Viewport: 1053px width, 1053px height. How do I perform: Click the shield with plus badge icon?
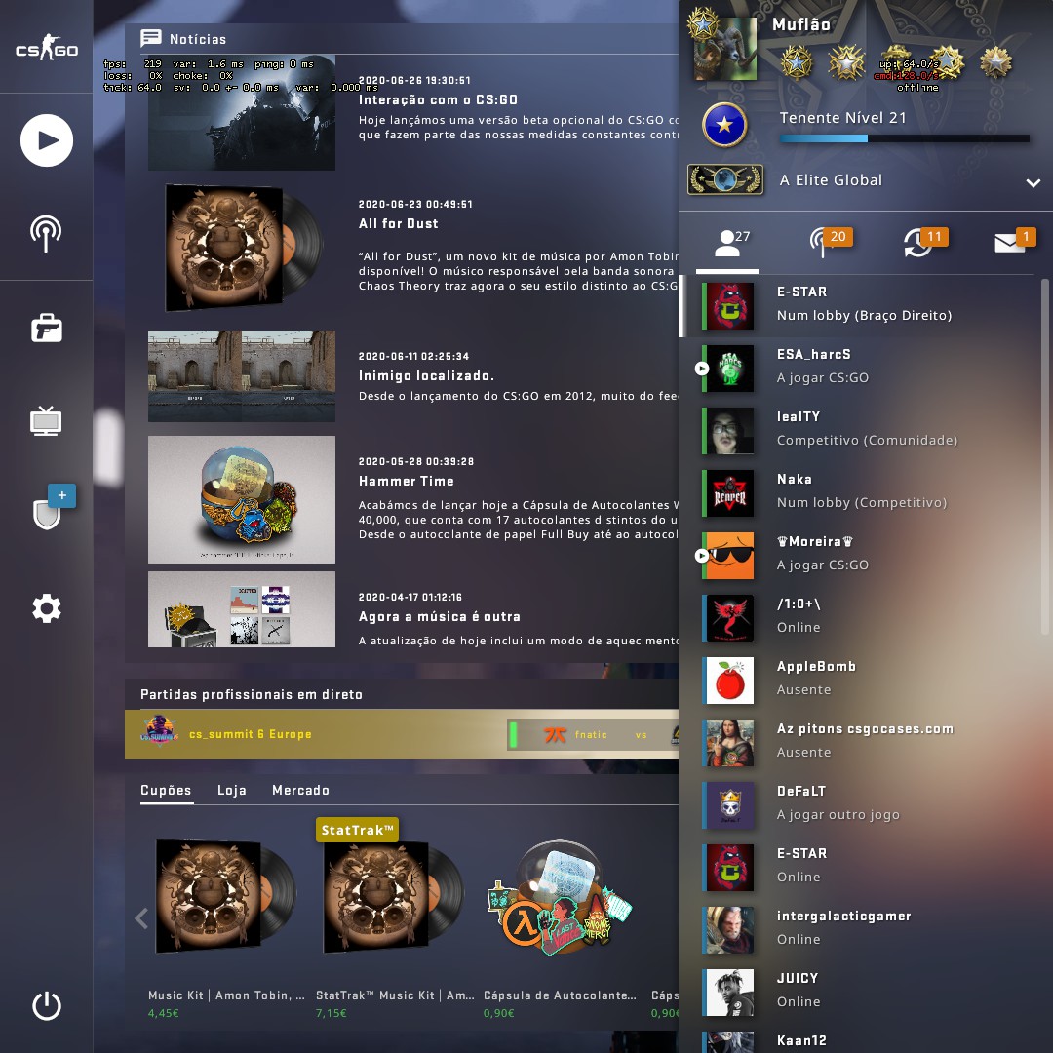click(x=53, y=507)
